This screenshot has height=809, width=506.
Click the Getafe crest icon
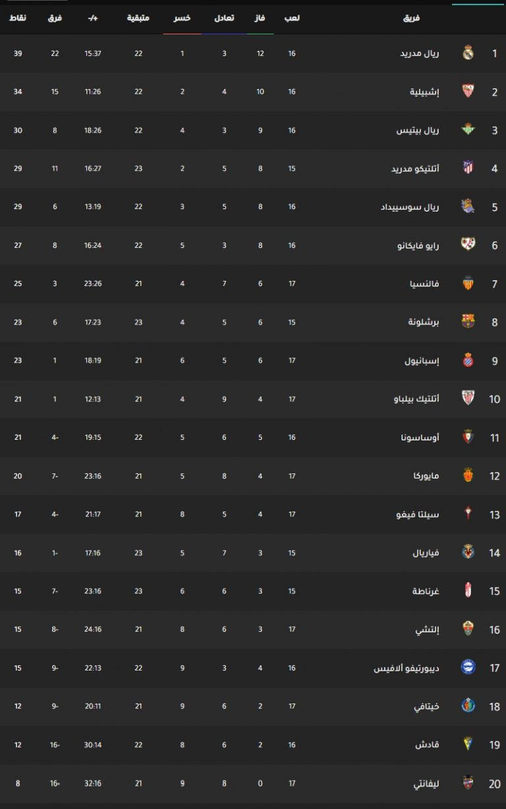(468, 706)
